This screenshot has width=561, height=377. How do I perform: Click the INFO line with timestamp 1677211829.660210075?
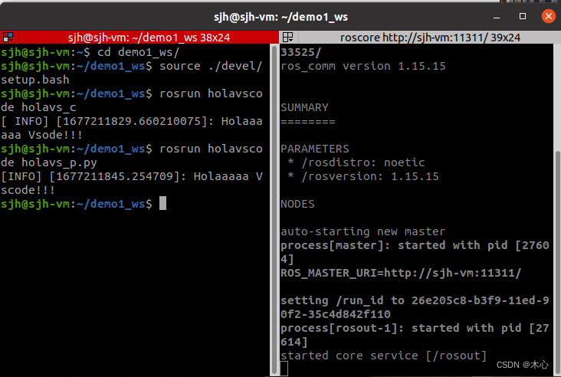132,121
